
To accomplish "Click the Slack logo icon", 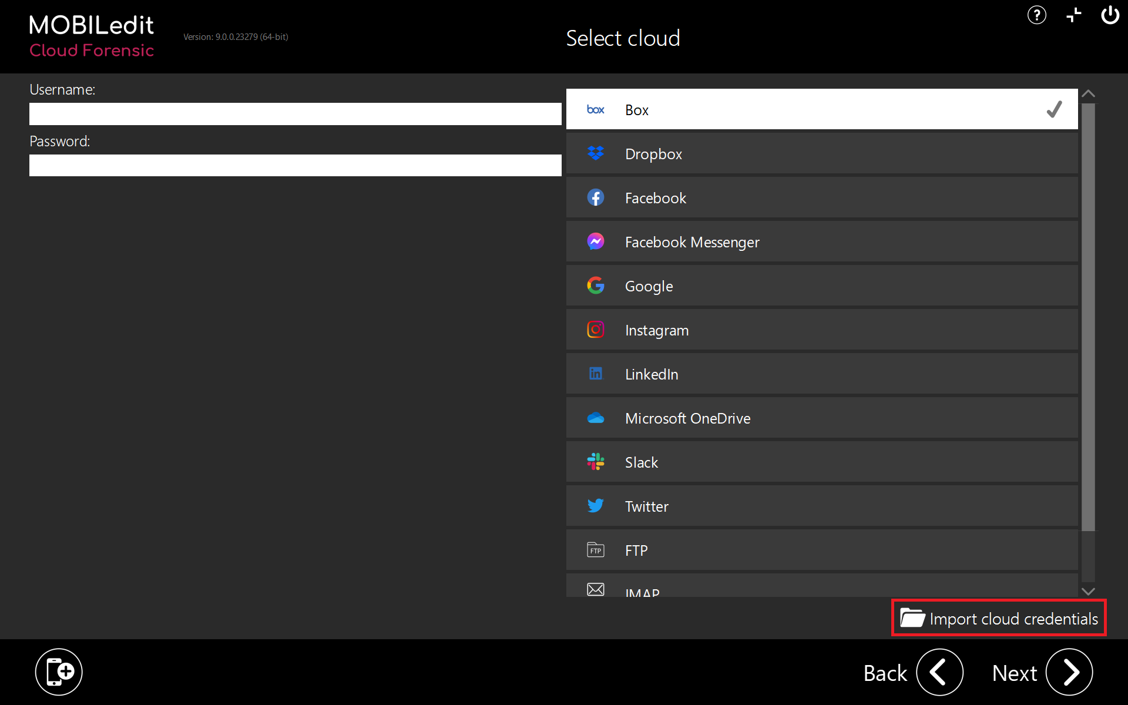I will click(x=595, y=462).
